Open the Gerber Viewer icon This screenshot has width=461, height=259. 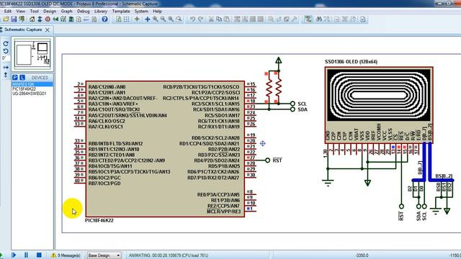click(x=63, y=19)
